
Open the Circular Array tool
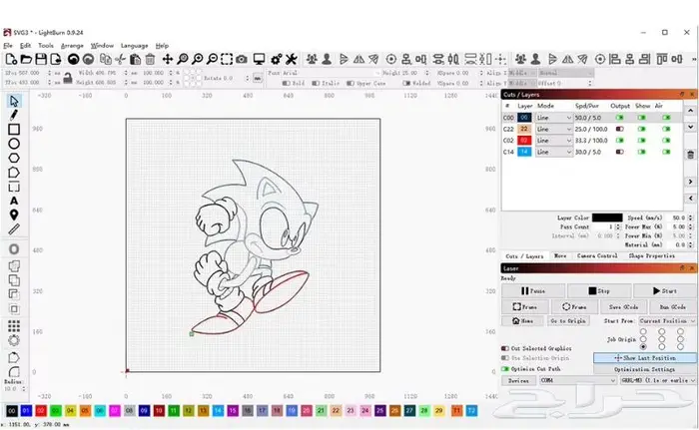pyautogui.click(x=14, y=340)
